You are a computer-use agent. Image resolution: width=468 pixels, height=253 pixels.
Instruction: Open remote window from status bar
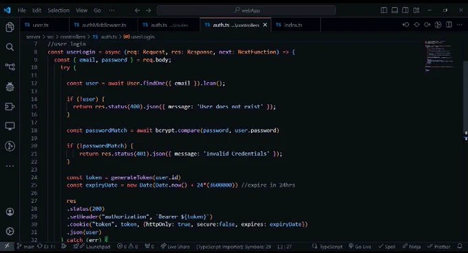click(x=7, y=246)
